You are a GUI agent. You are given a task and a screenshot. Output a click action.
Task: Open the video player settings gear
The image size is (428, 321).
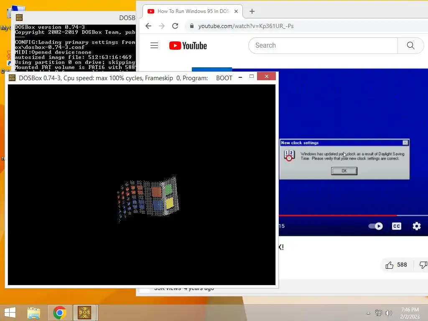(417, 226)
